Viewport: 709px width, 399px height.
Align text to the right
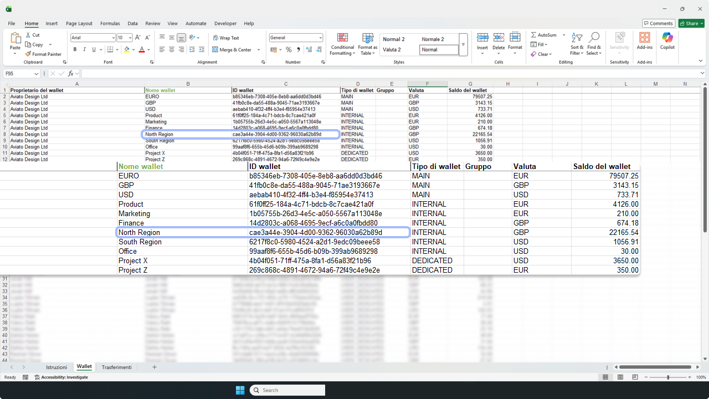tap(181, 49)
